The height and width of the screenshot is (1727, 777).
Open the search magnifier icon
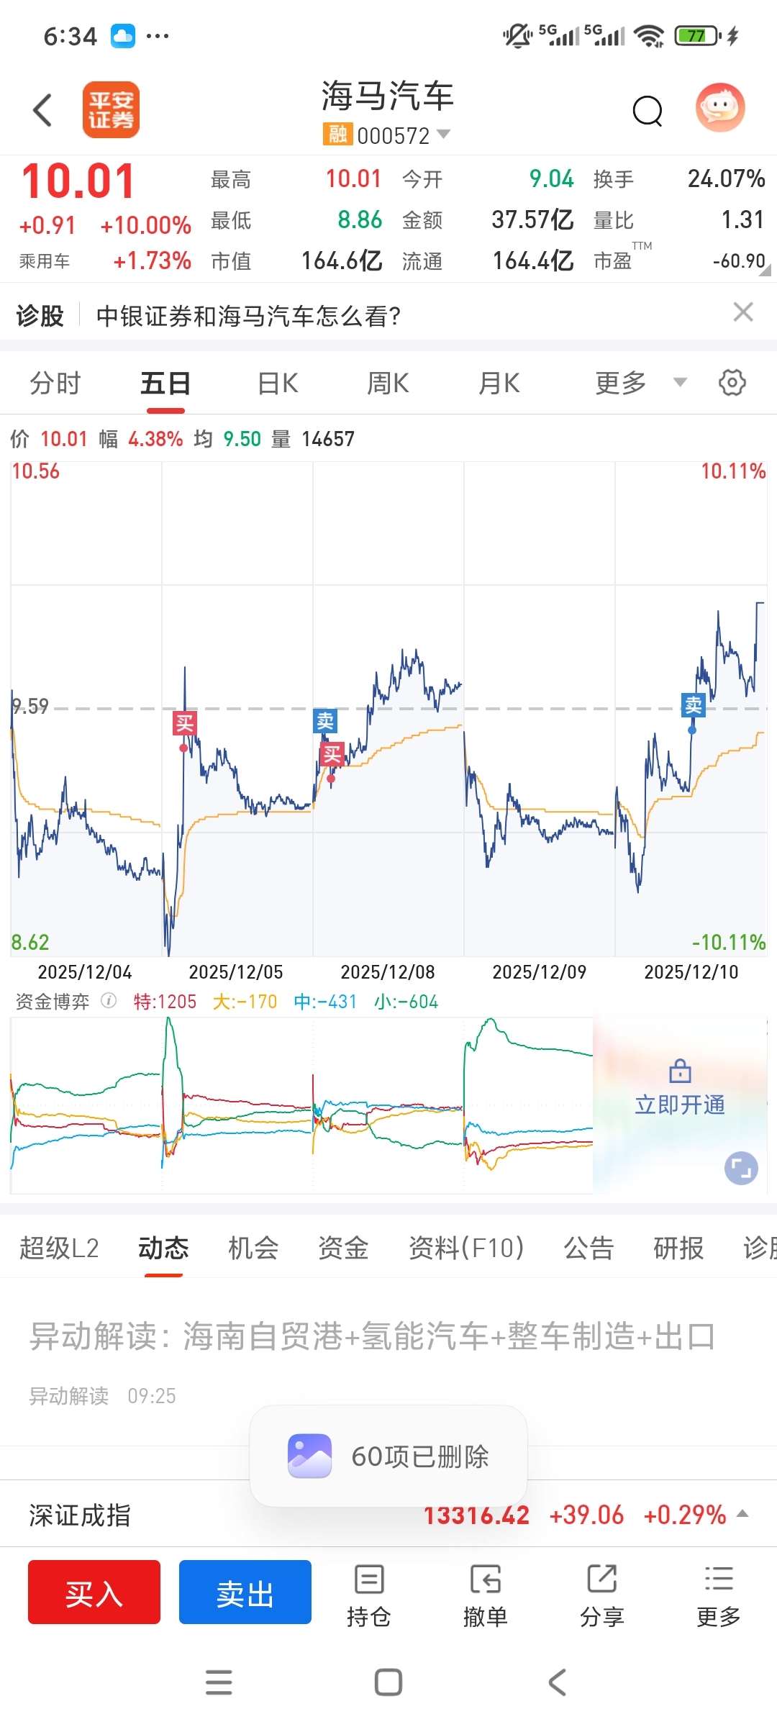647,111
